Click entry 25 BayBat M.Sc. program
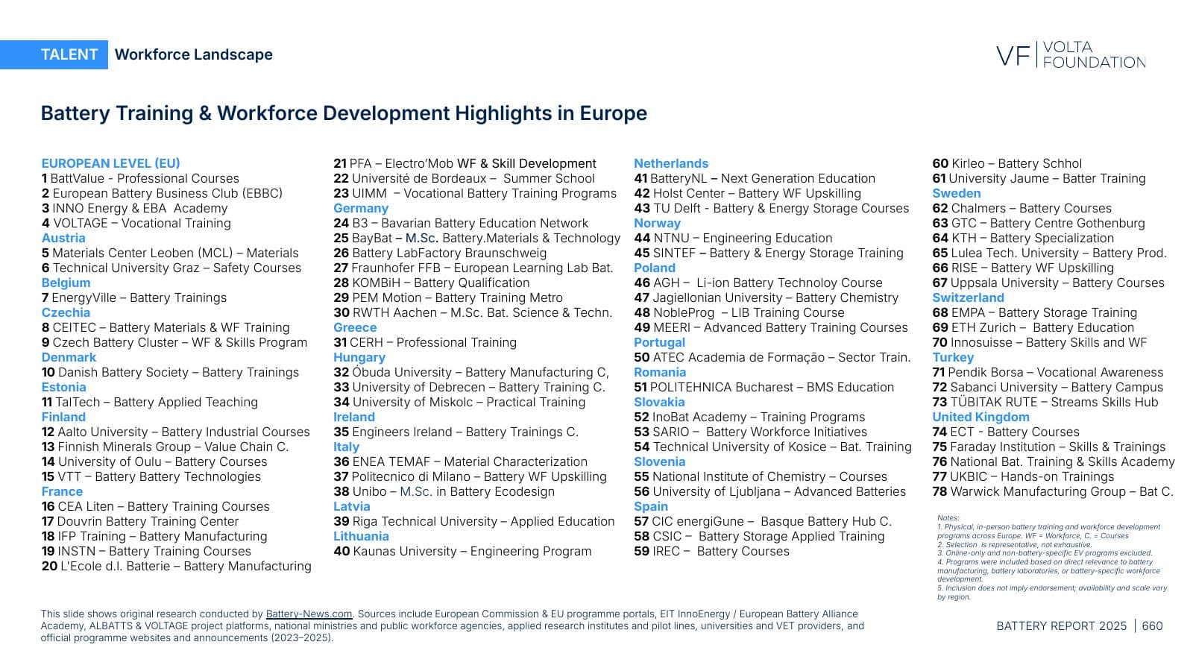The image size is (1193, 671). [x=476, y=238]
